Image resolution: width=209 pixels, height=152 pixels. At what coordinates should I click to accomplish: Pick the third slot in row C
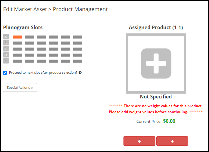coord(42,49)
